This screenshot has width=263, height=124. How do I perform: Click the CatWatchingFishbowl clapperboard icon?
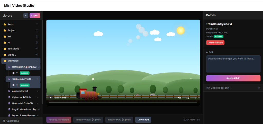pos(9,67)
